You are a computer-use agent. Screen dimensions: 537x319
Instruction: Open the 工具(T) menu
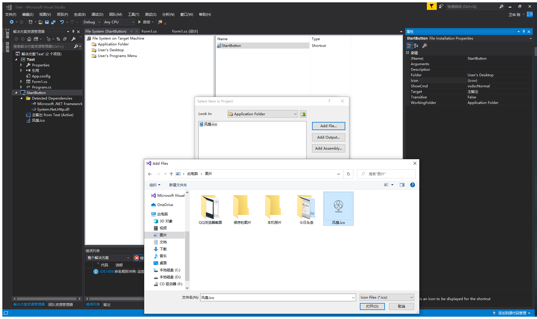point(133,14)
